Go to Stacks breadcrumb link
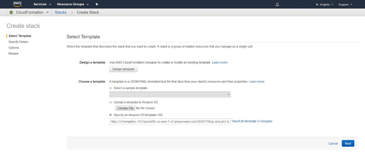365x152 pixels. pyautogui.click(x=61, y=12)
